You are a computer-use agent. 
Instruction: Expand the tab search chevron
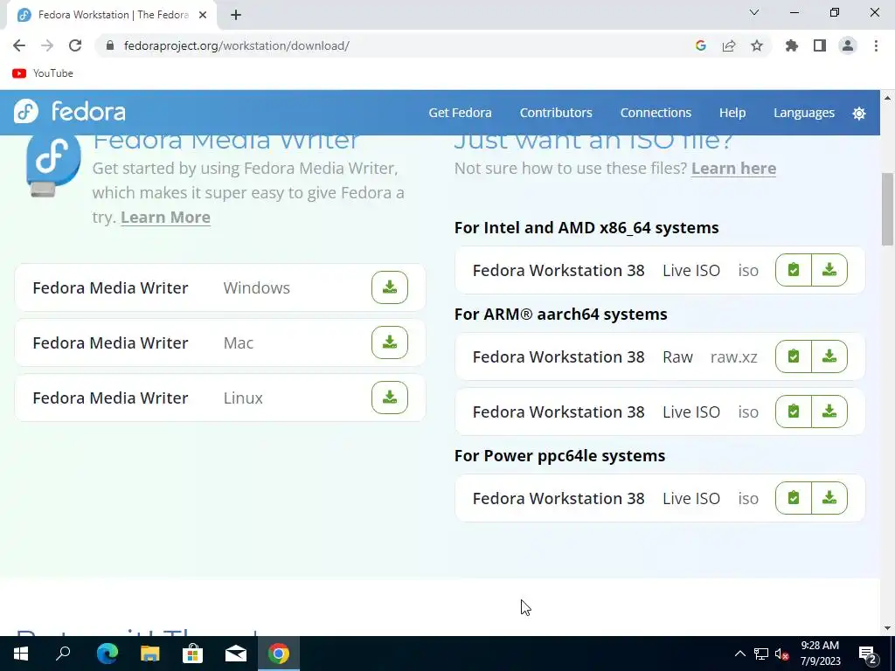tap(754, 12)
